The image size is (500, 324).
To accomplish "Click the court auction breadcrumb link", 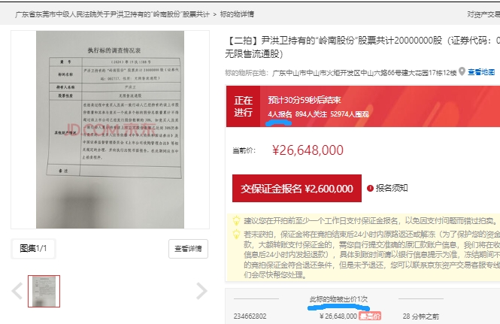I will coord(112,14).
